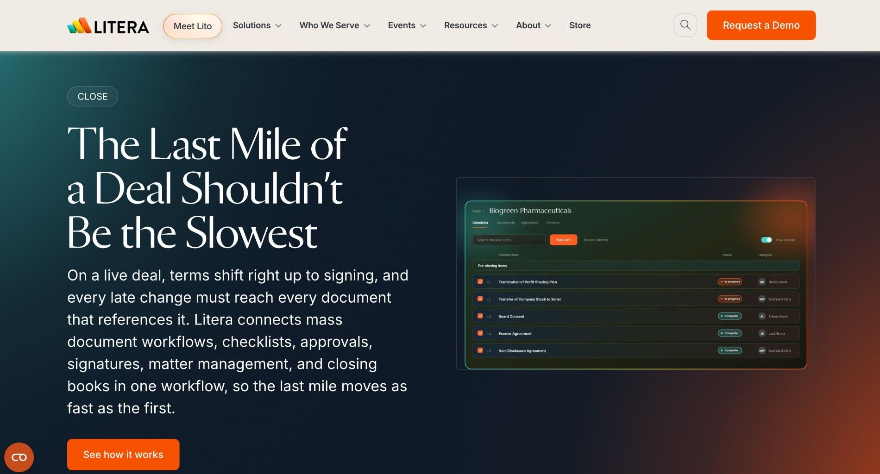Open the cookie preferences round icon
The height and width of the screenshot is (474, 880).
19,457
